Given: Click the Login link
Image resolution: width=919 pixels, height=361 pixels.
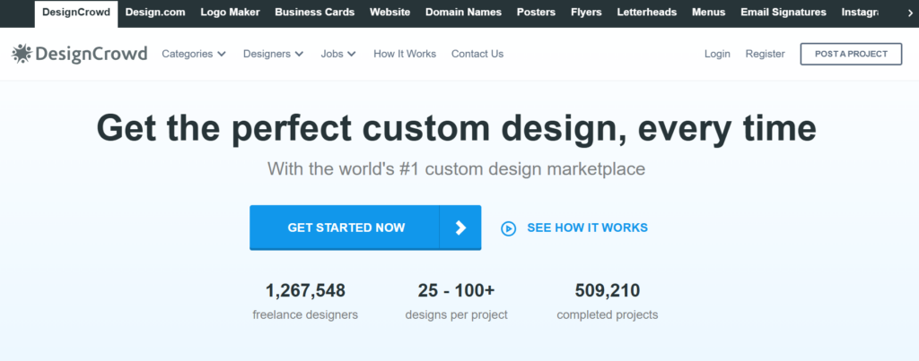Looking at the screenshot, I should tap(717, 54).
